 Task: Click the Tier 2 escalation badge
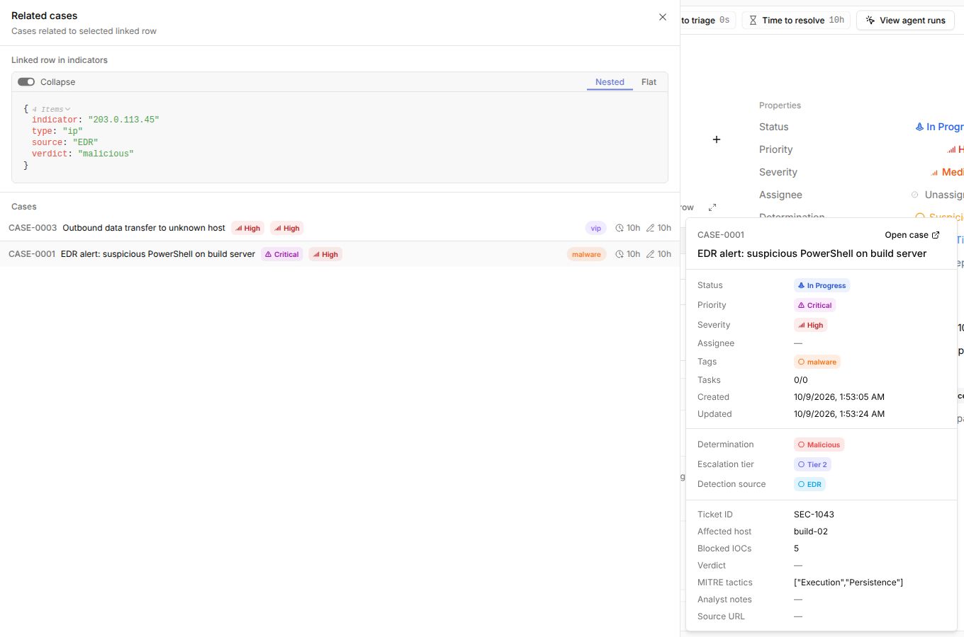(x=812, y=464)
